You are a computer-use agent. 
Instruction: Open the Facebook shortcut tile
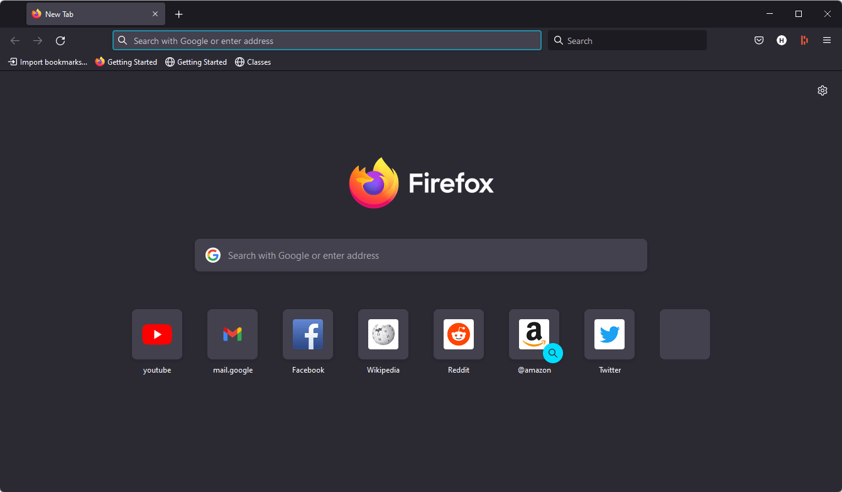point(308,334)
